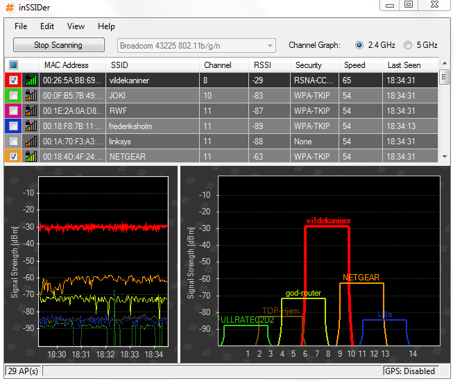Select the linksys SSID cell

click(153, 142)
